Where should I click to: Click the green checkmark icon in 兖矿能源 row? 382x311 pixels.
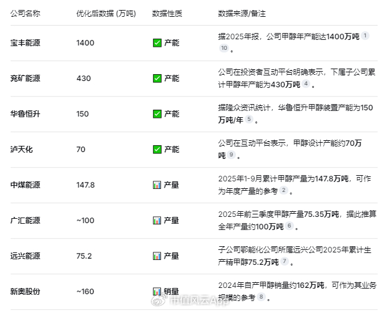tap(157, 79)
